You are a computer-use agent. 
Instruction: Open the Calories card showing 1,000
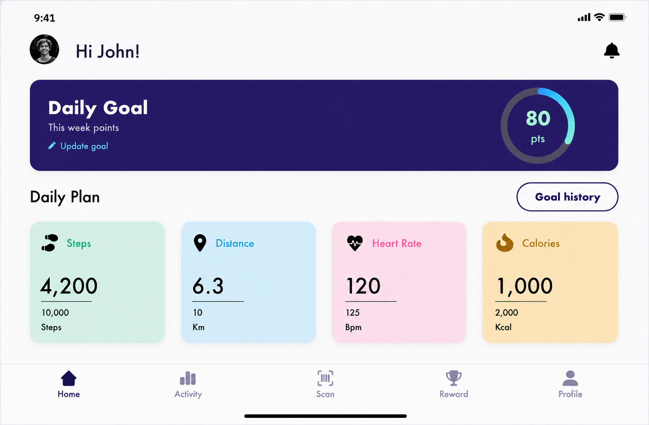550,282
